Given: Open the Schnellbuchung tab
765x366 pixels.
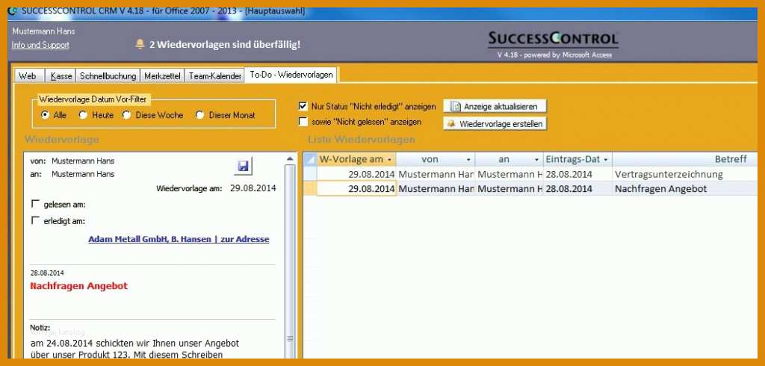Looking at the screenshot, I should 108,76.
